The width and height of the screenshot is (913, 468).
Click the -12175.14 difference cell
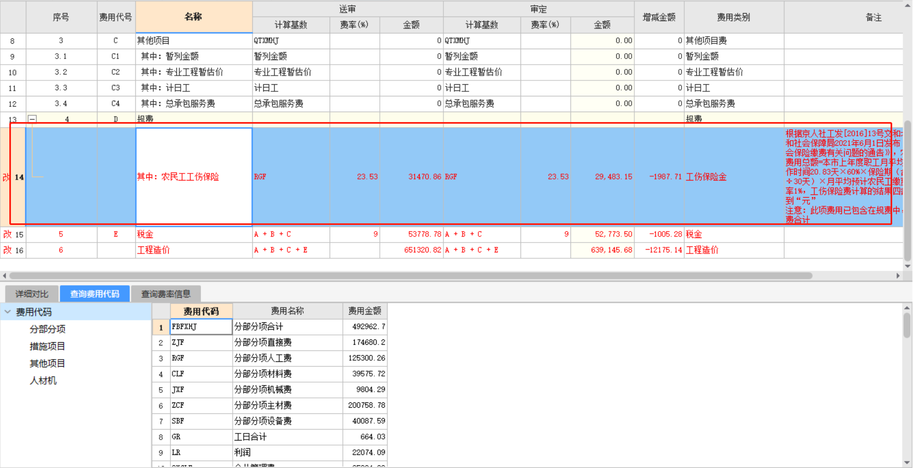pyautogui.click(x=659, y=250)
